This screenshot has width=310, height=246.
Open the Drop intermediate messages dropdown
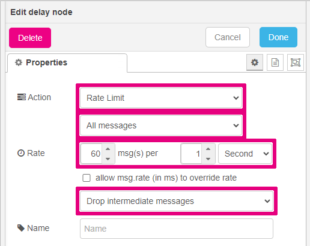click(177, 201)
